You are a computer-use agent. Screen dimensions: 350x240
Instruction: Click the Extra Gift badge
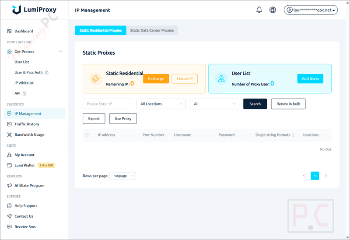point(46,166)
